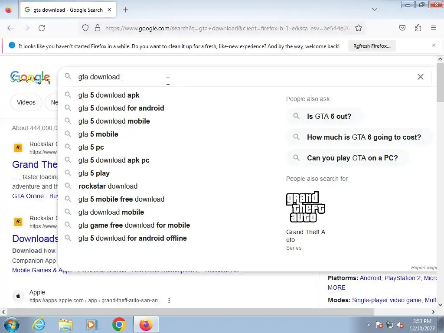The width and height of the screenshot is (444, 333).
Task: Dismiss the Firefox refresh notification bar
Action: [x=434, y=45]
